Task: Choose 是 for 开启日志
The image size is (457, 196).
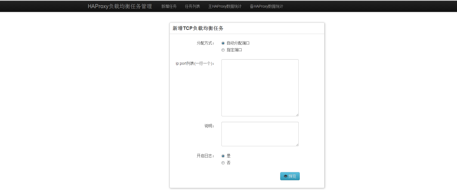Action: coord(223,156)
